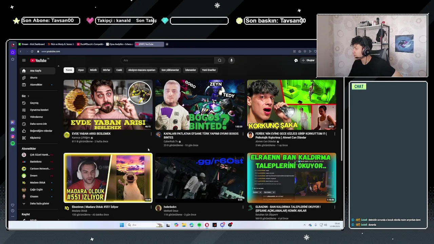Open the Oluştur create button
Image resolution: width=434 pixels, height=244 pixels.
point(308,60)
